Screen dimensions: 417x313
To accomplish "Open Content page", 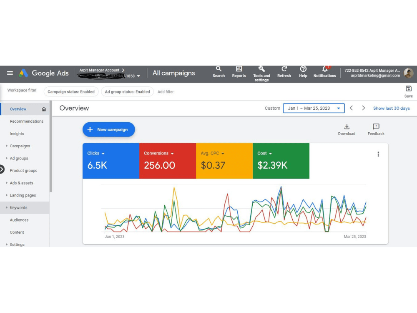I will (x=17, y=232).
